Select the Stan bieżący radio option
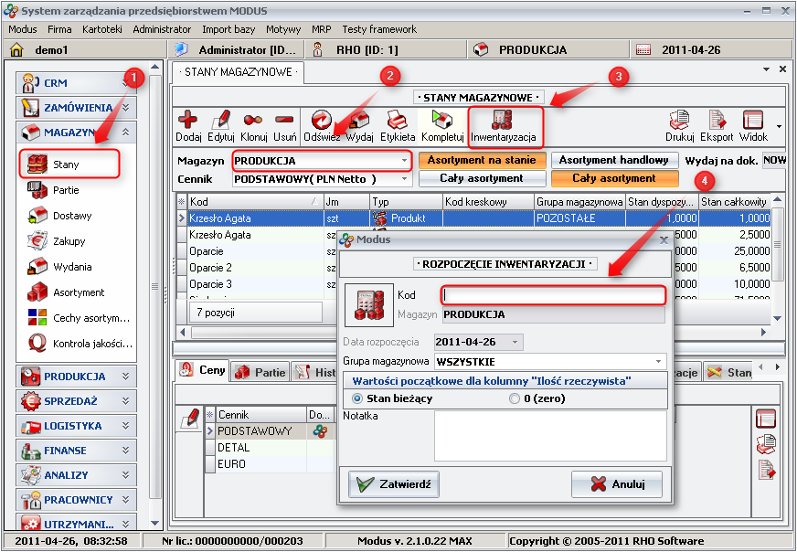The image size is (797, 552). coord(358,398)
